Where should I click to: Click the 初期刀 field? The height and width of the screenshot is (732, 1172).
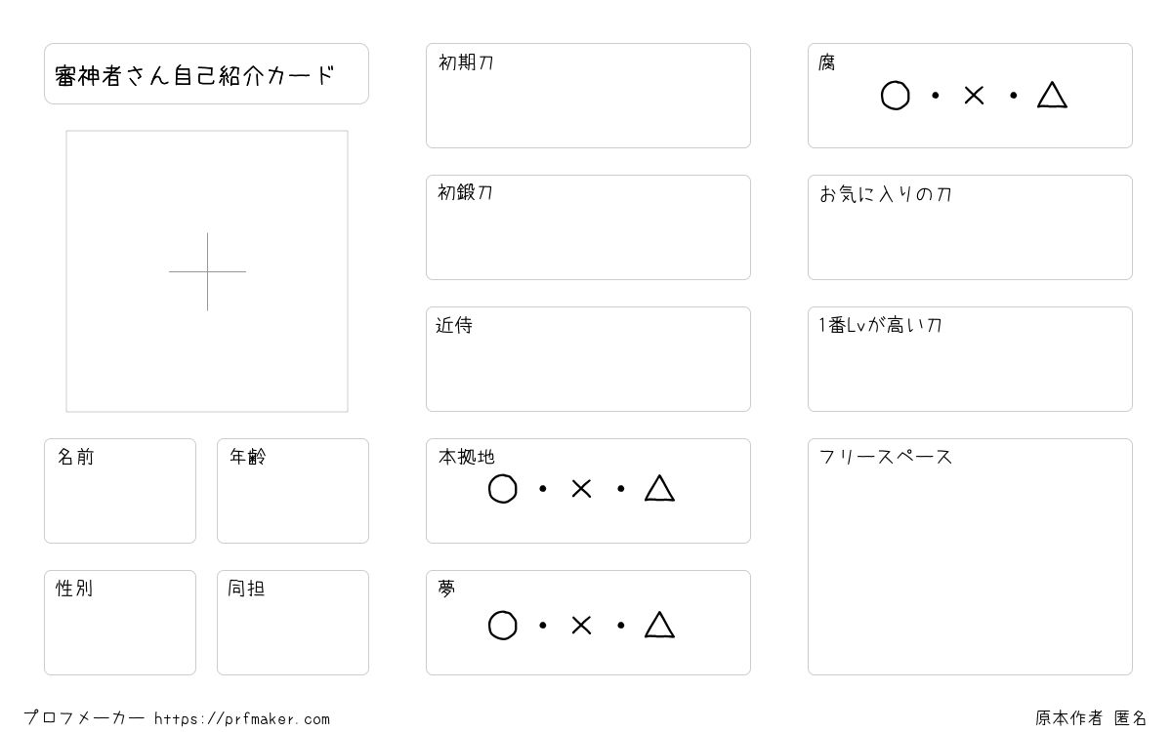coord(588,96)
